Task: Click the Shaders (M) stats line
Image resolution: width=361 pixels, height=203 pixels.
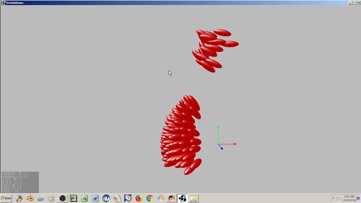Action: pos(11,185)
